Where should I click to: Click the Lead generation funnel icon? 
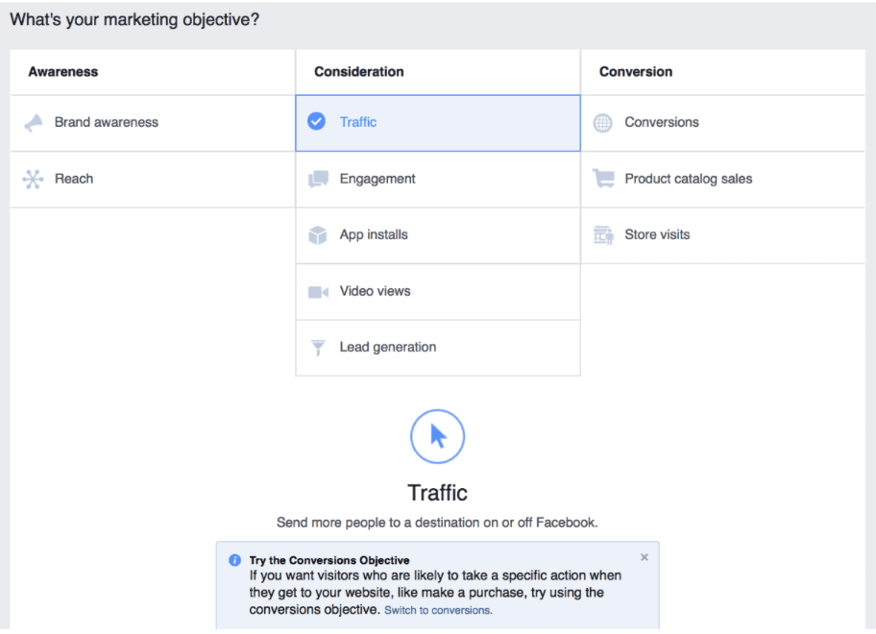pos(318,348)
